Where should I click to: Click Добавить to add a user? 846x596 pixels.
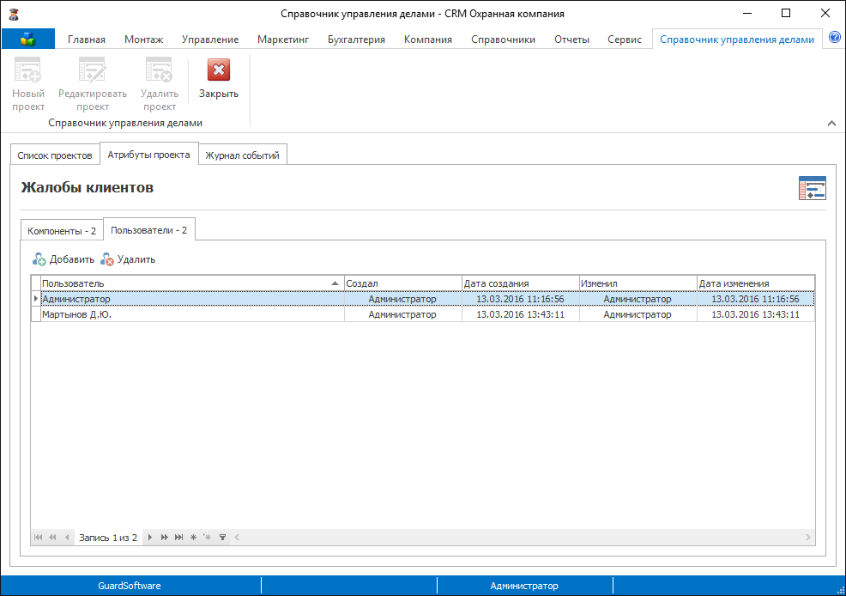tap(63, 259)
